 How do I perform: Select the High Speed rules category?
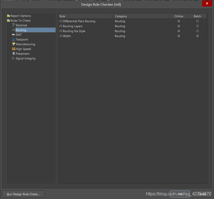pos(23,49)
